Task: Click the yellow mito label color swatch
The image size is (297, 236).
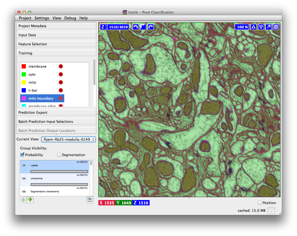Action: point(24,82)
